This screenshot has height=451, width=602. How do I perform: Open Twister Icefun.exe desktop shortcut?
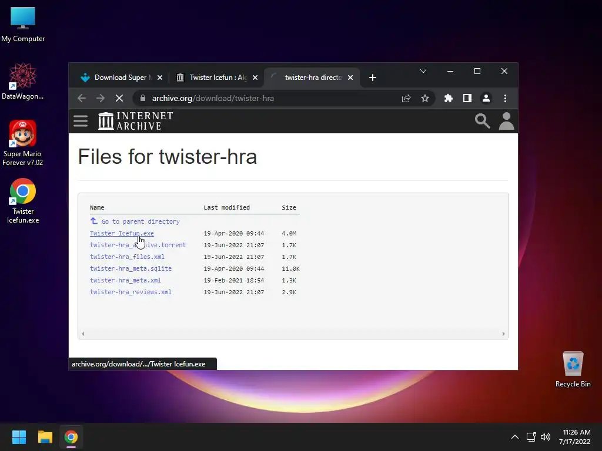point(23,201)
